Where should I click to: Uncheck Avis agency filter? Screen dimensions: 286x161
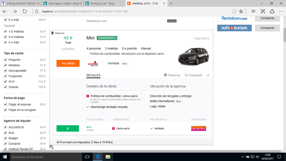[5, 133]
